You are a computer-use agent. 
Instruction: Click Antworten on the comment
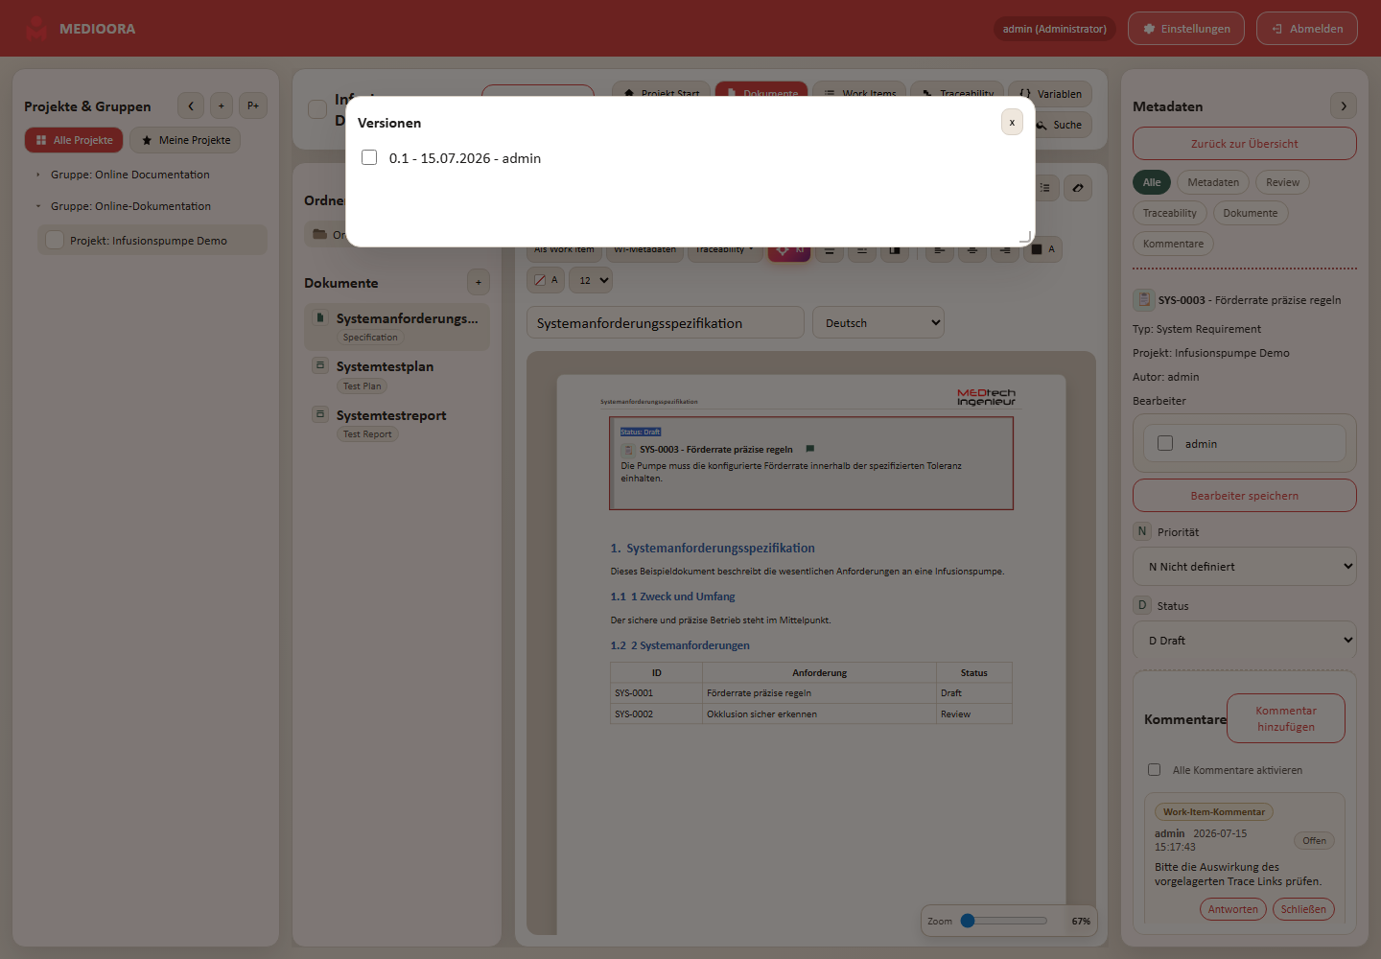click(x=1233, y=909)
